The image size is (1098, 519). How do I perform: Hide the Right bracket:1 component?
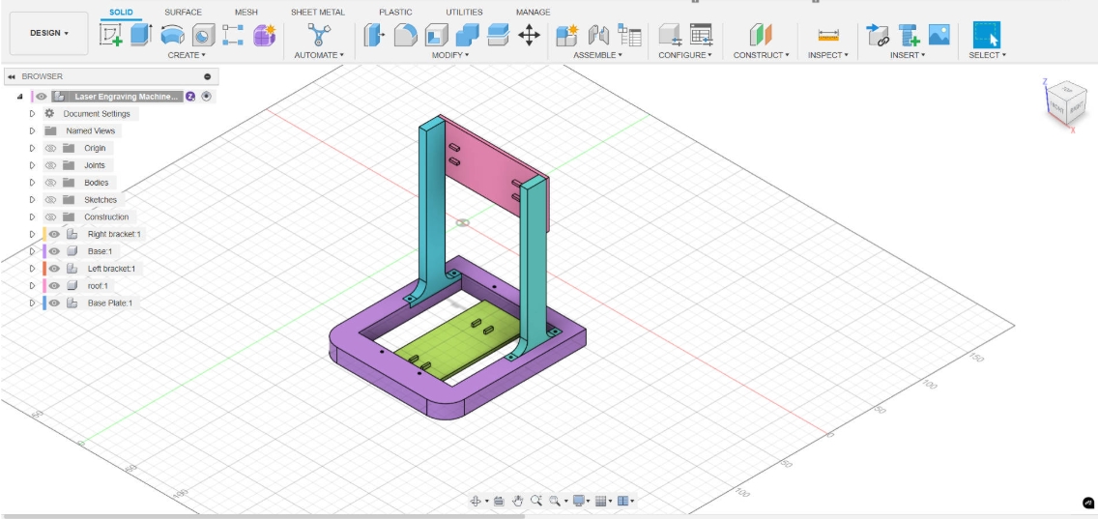point(54,234)
